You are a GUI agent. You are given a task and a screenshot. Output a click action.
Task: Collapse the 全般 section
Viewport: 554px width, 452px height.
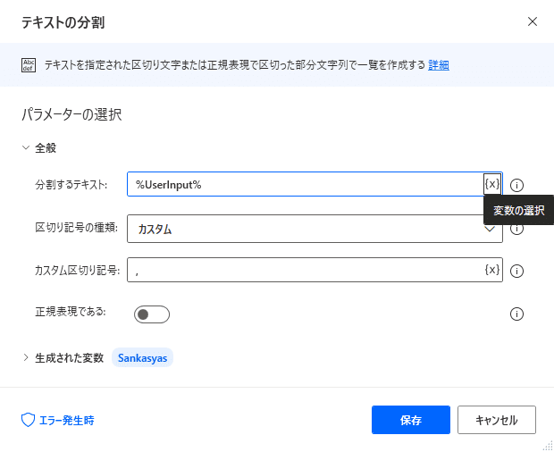tap(26, 147)
